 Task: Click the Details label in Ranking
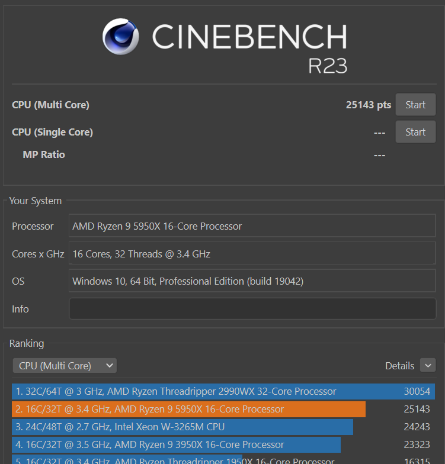pyautogui.click(x=400, y=366)
